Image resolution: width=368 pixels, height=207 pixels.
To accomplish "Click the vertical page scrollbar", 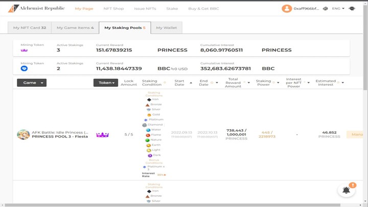I will click(365, 47).
